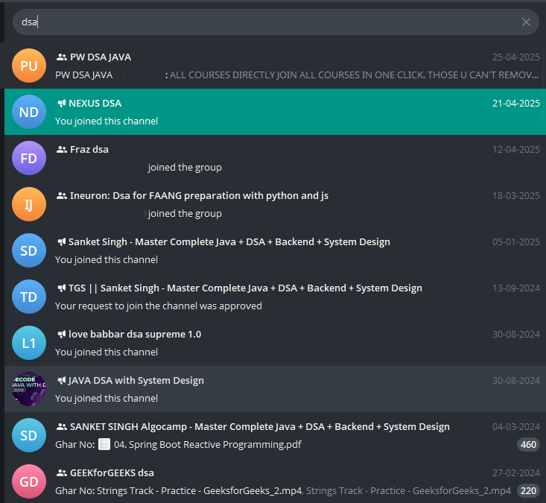Viewport: 546px width, 503px height.
Task: Click the dsa search input field
Action: click(268, 22)
